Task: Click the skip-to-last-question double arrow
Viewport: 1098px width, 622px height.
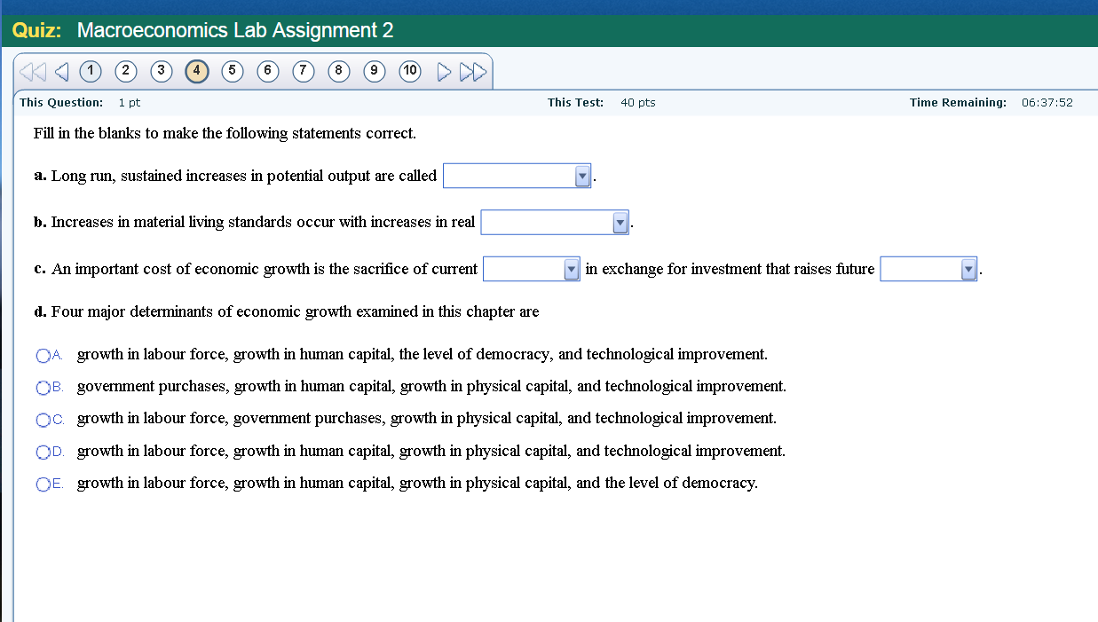Action: point(474,71)
